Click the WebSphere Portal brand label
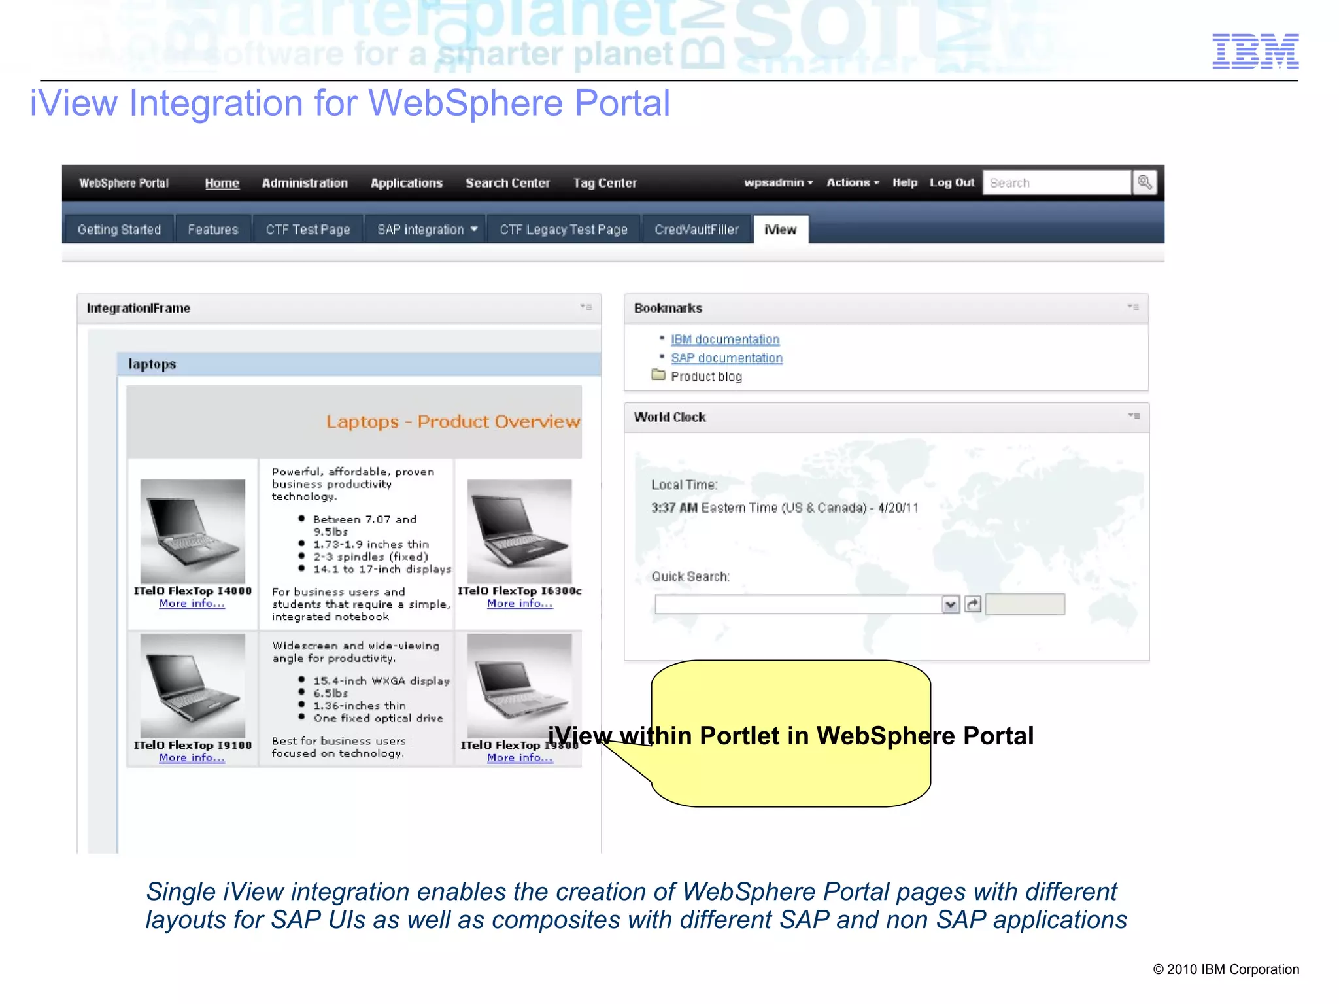Screen dimensions: 1339x1004 point(124,183)
